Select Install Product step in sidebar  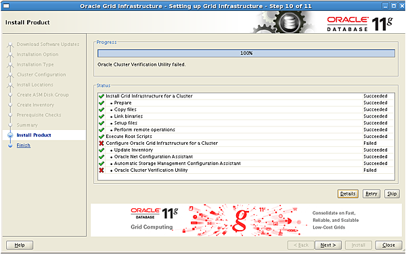click(34, 135)
